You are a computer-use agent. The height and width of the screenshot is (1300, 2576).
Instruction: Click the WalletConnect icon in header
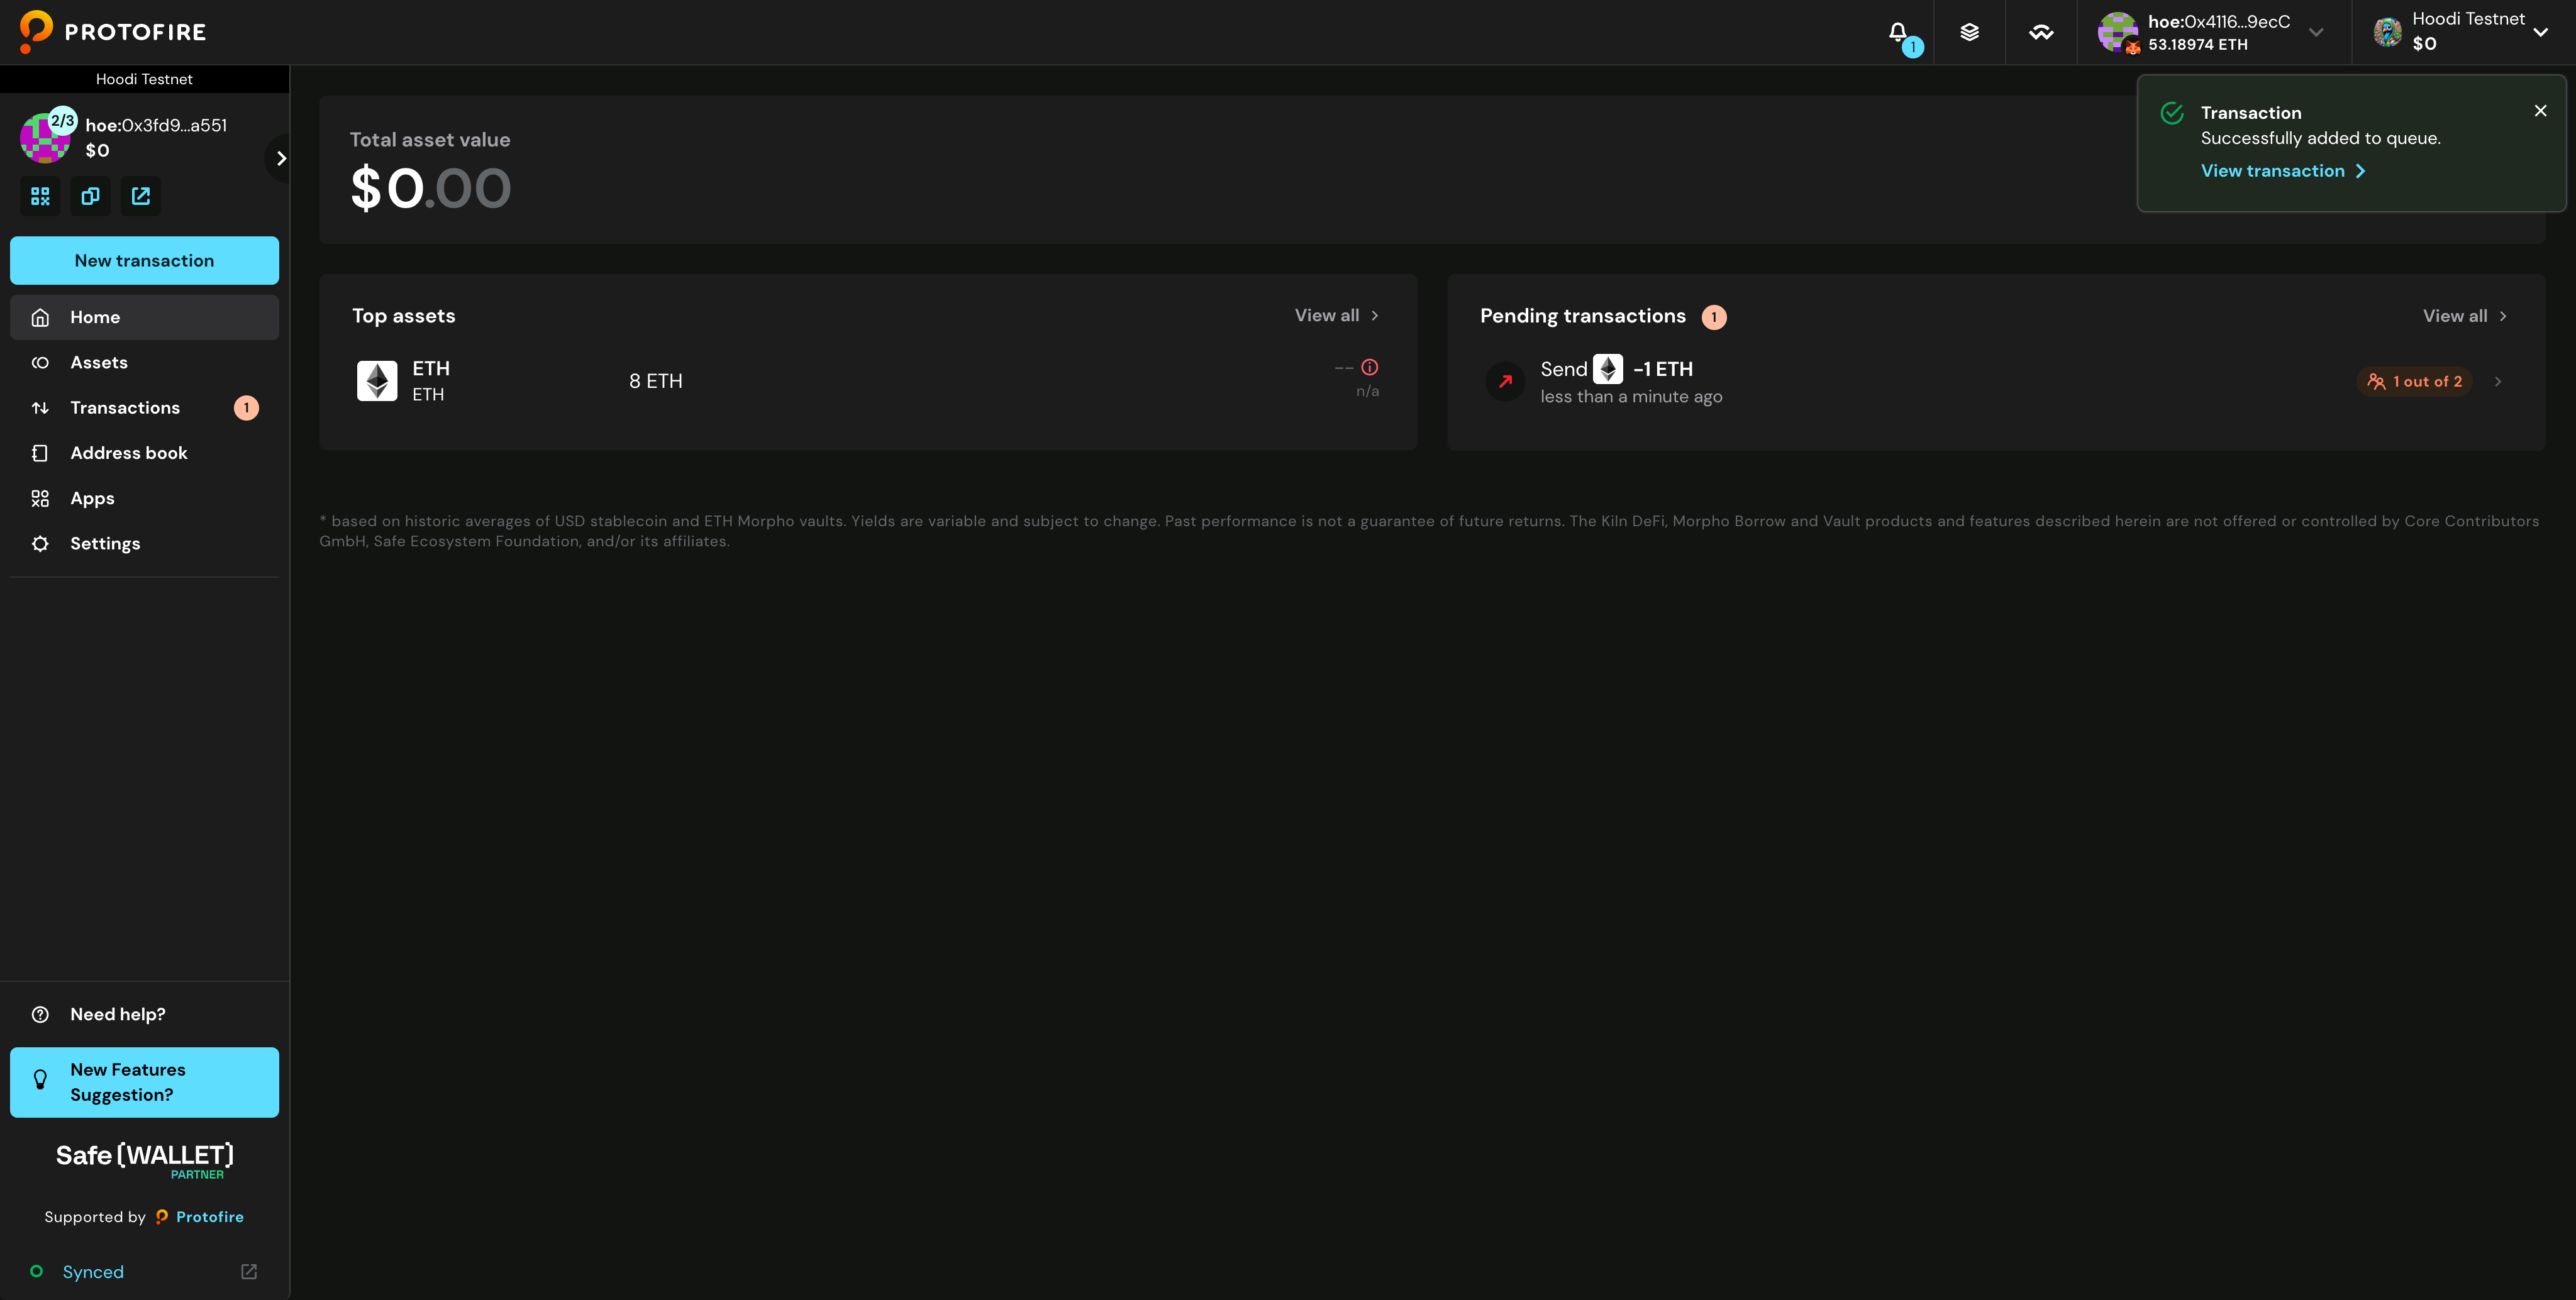click(x=2040, y=32)
